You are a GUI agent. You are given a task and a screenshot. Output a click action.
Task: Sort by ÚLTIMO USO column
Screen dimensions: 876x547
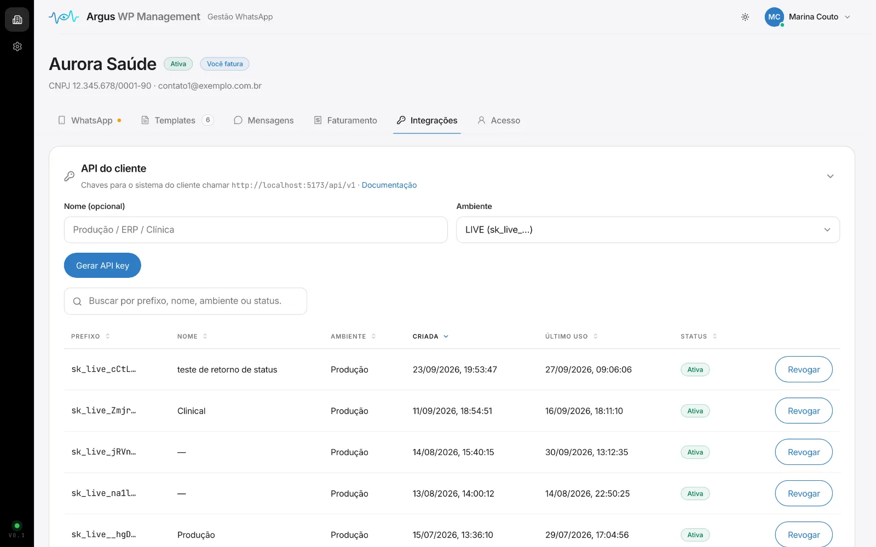tap(572, 336)
